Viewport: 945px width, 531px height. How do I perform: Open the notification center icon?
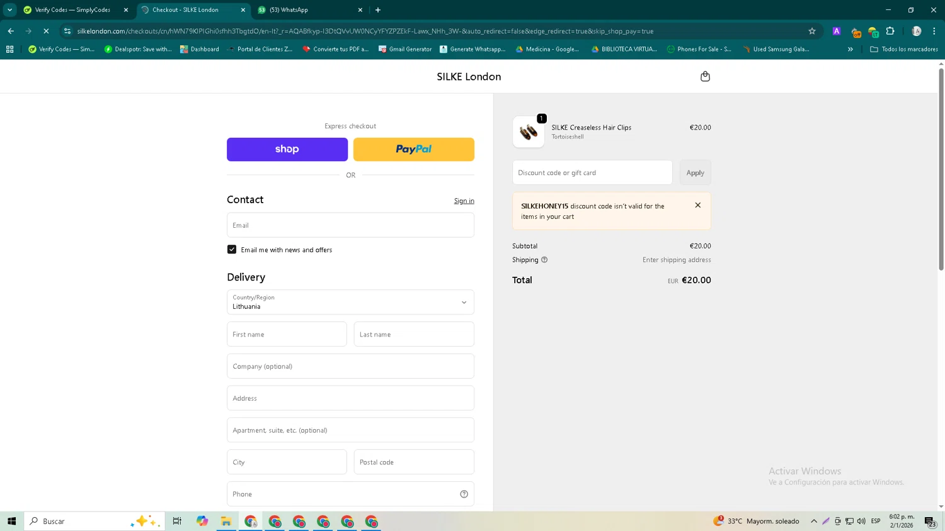click(930, 521)
